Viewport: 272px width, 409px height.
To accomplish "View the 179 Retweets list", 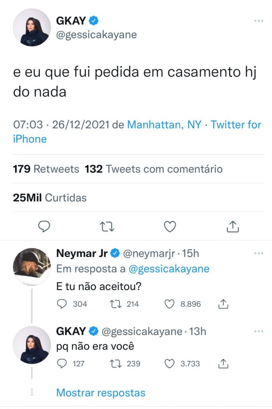I will tap(46, 169).
